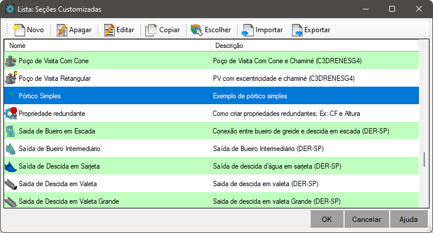Click the Copiar toolbar label
Screen dimensions: 433x233
[170, 30]
